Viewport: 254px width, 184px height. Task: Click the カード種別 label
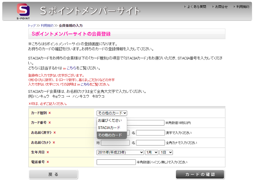(39, 113)
